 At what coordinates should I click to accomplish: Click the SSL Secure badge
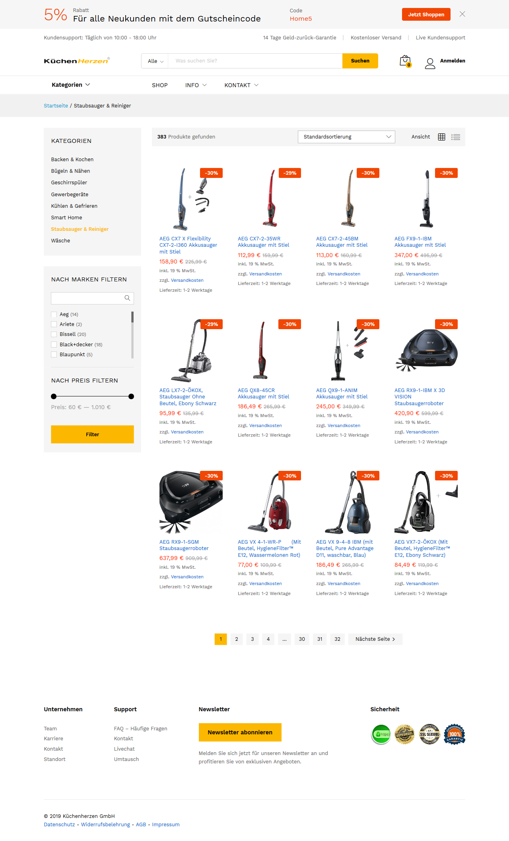click(x=430, y=734)
